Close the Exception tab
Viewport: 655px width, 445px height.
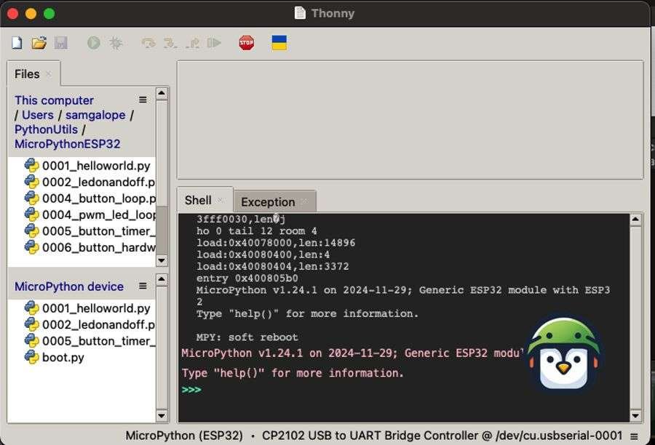tap(304, 201)
